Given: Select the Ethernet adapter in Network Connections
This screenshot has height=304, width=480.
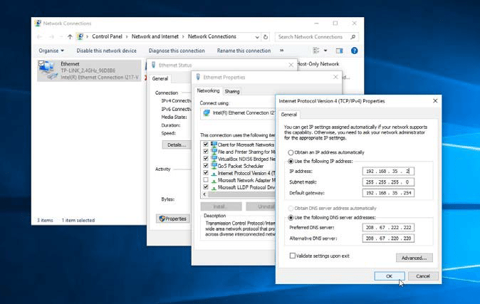Looking at the screenshot, I should 89,70.
